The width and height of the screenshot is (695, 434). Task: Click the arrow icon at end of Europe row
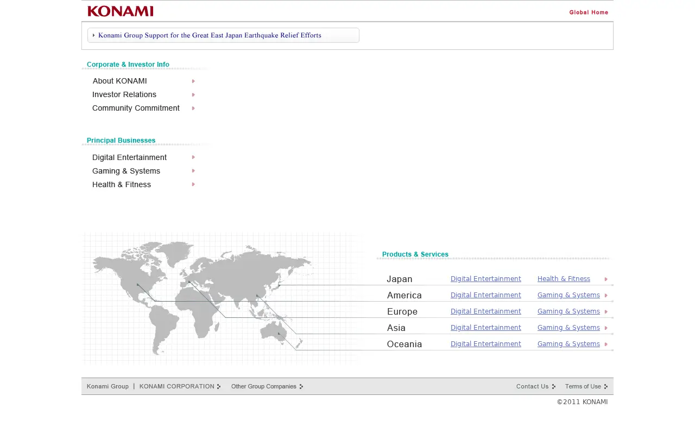click(606, 312)
